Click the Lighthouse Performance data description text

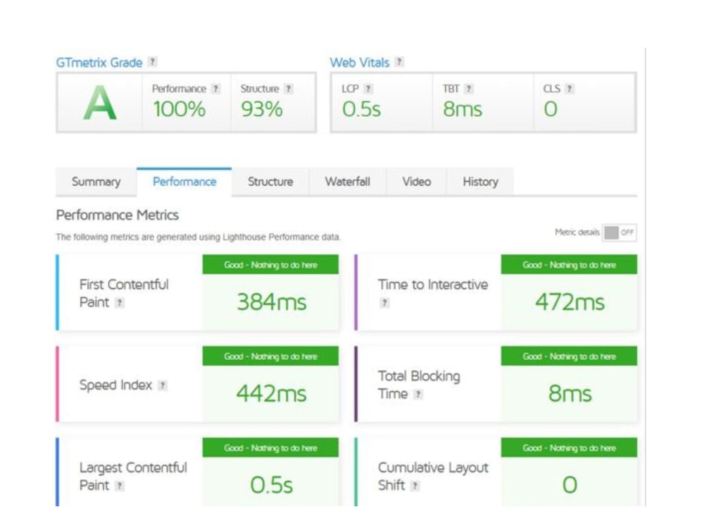(198, 237)
